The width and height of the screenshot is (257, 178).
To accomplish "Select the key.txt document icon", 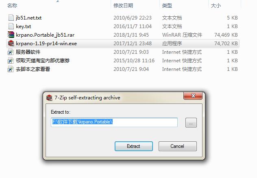I will (x=11, y=26).
